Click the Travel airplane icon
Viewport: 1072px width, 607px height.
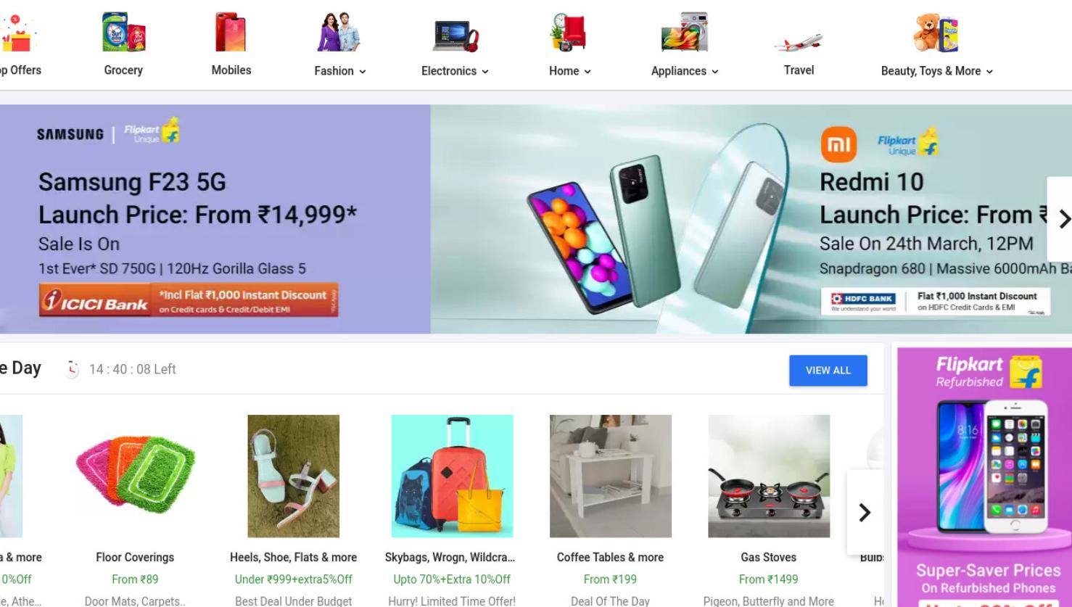(798, 42)
